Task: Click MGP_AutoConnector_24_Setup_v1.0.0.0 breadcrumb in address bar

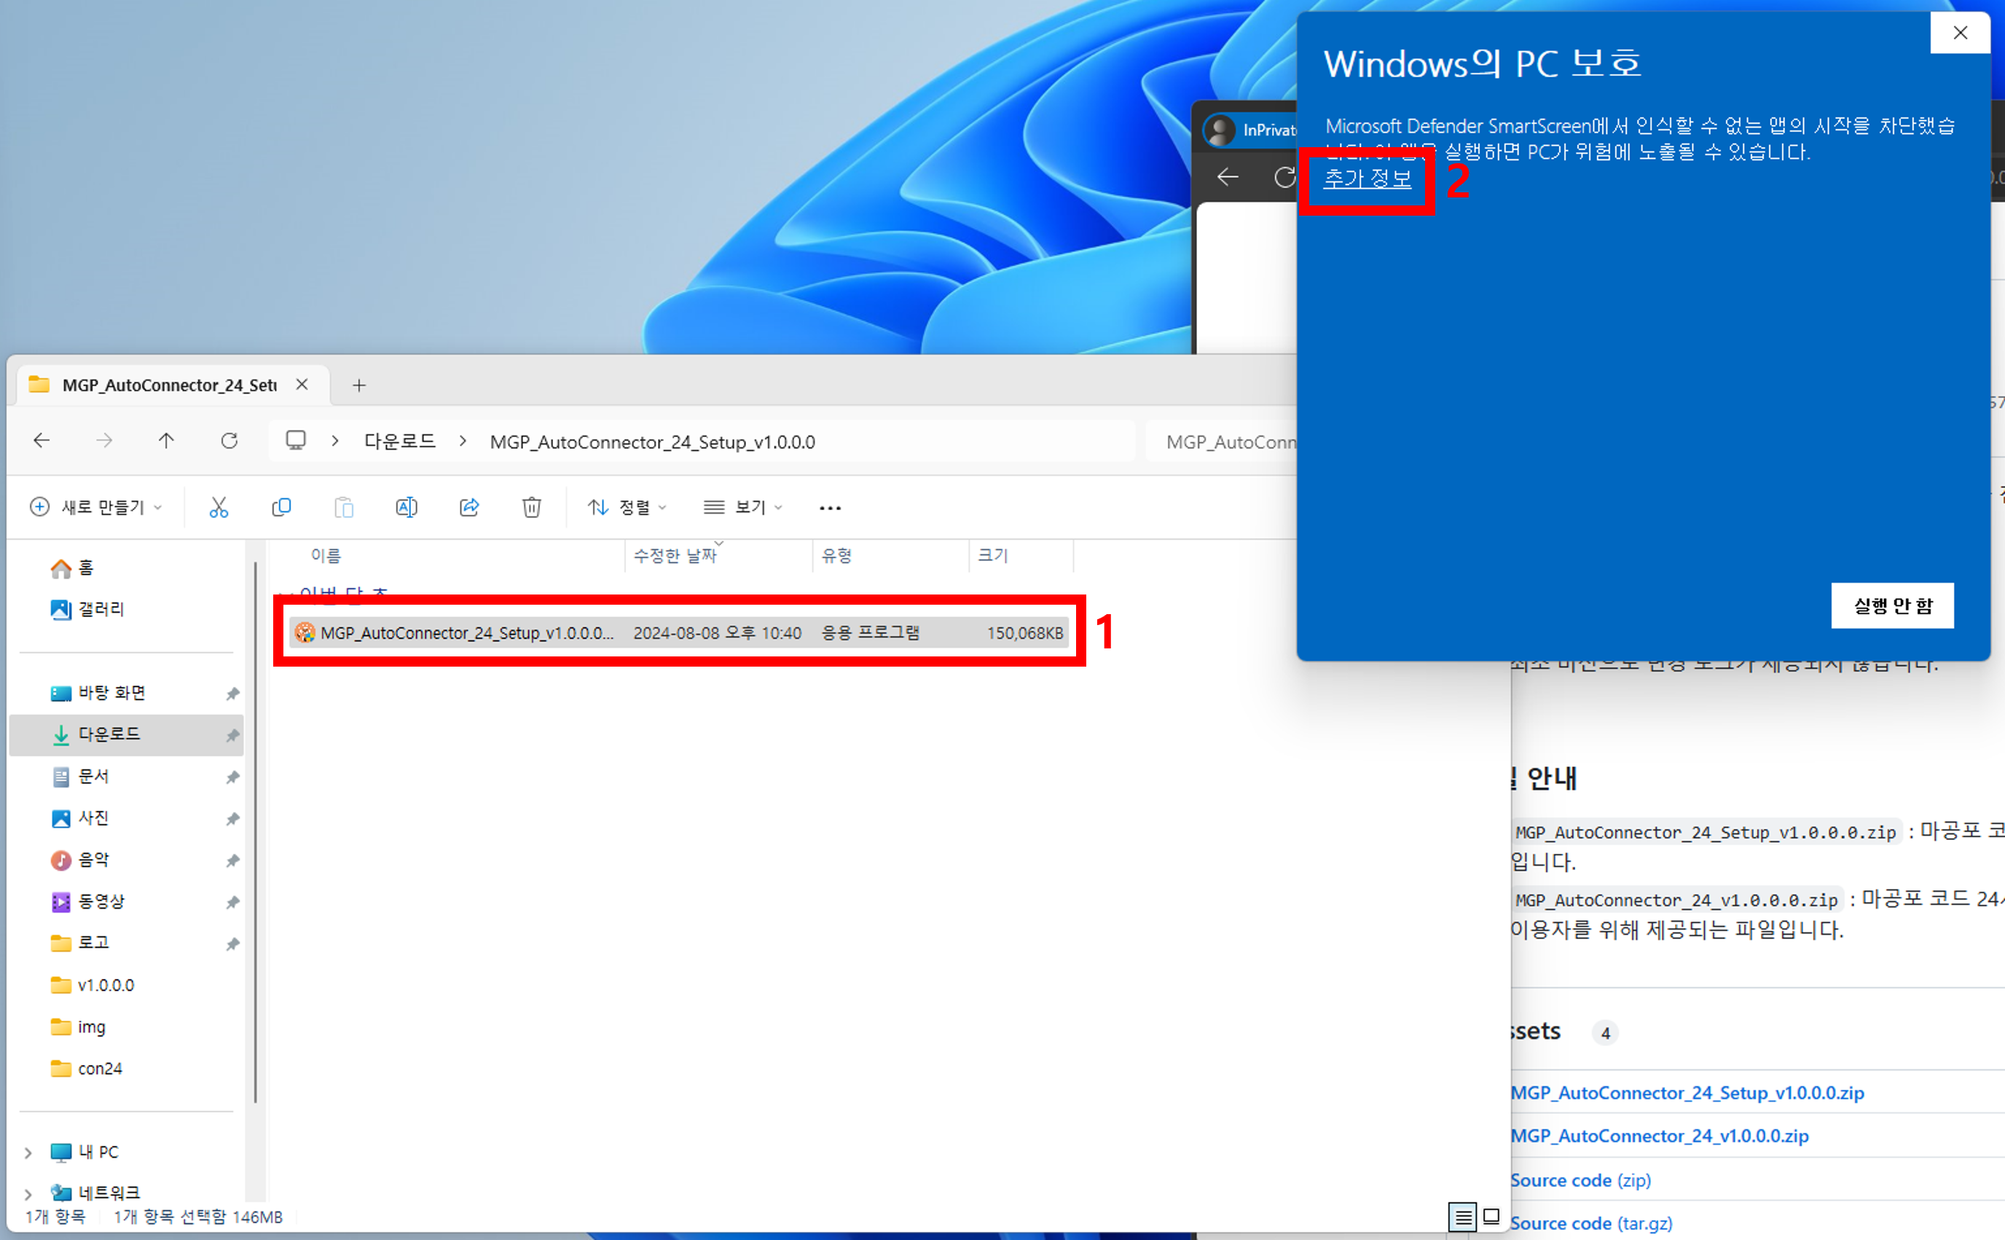Action: click(652, 442)
